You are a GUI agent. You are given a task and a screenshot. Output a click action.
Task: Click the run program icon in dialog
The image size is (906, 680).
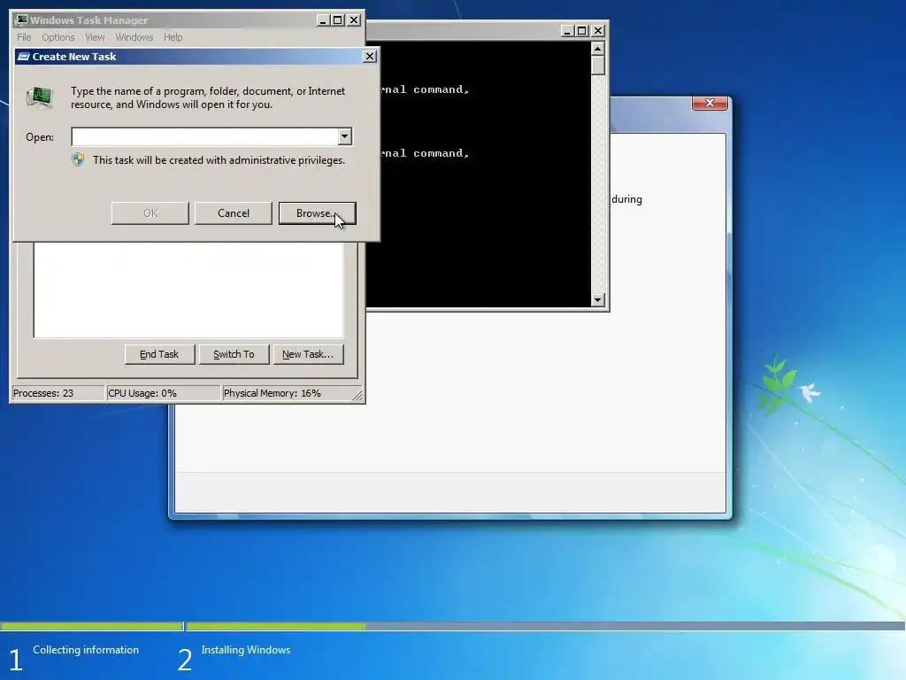[x=40, y=97]
